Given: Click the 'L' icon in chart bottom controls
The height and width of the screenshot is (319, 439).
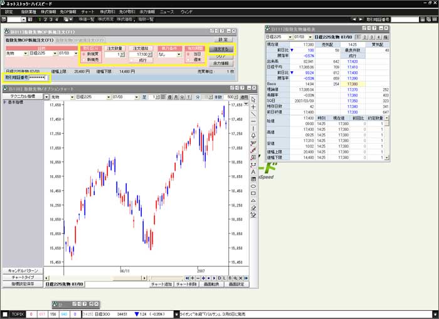Looking at the screenshot, I should [x=225, y=278].
